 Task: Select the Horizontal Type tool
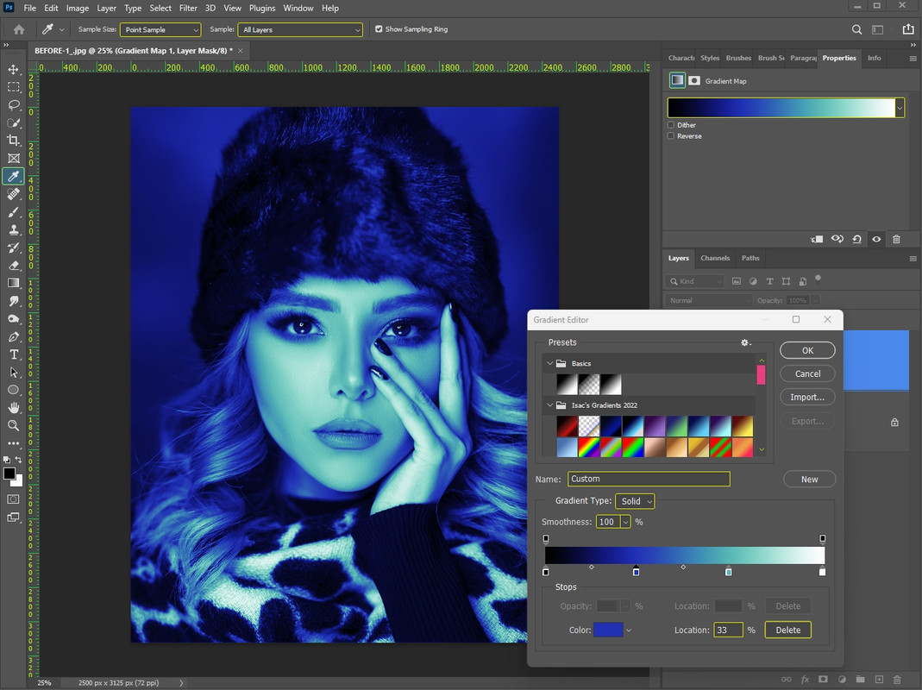click(x=13, y=354)
